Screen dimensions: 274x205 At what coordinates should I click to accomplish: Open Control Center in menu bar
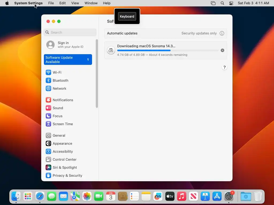[231, 3]
